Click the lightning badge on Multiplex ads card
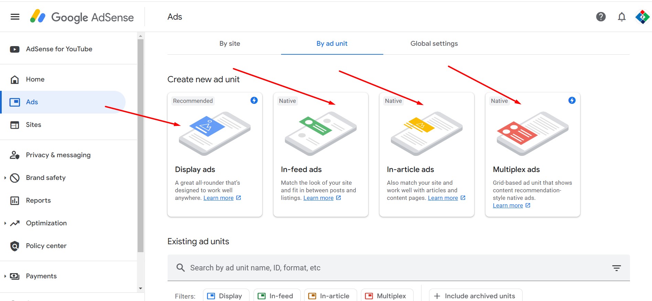 (x=572, y=100)
